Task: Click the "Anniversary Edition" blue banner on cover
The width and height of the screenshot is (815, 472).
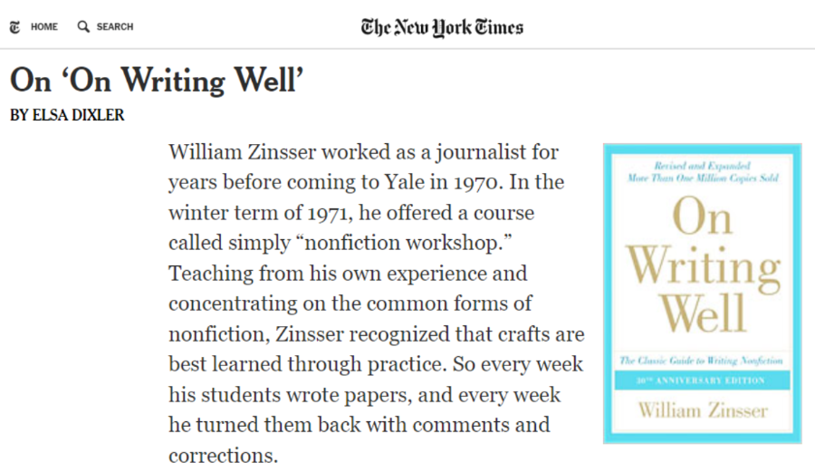Action: (x=702, y=380)
